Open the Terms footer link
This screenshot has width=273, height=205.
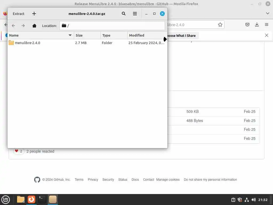(79, 180)
